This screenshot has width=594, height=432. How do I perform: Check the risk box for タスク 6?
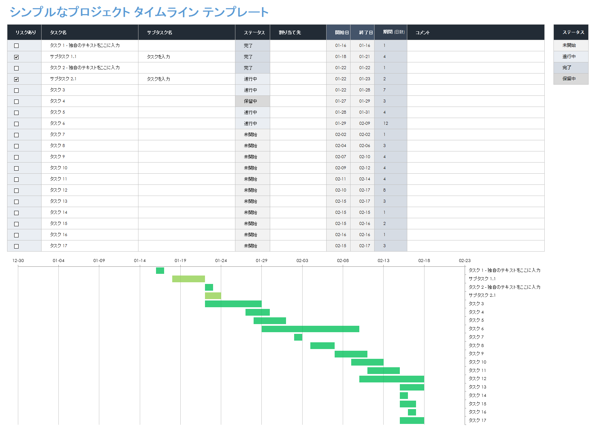(x=16, y=124)
